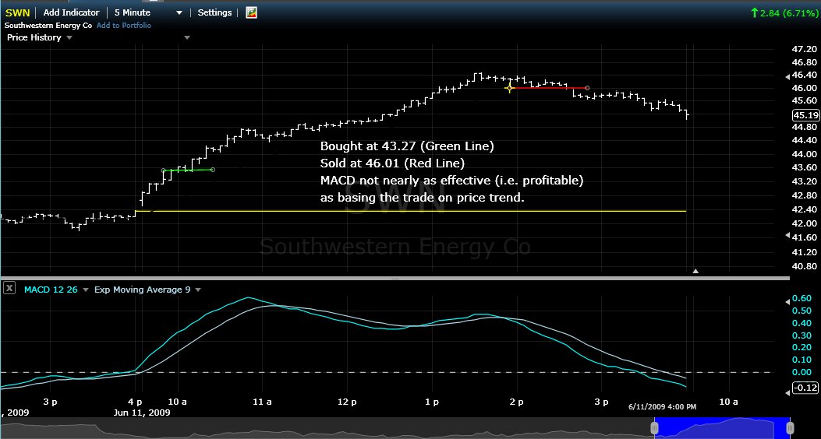Click the '6/11/2009 4:00 PM' timestamp
The image size is (821, 439).
[x=662, y=407]
